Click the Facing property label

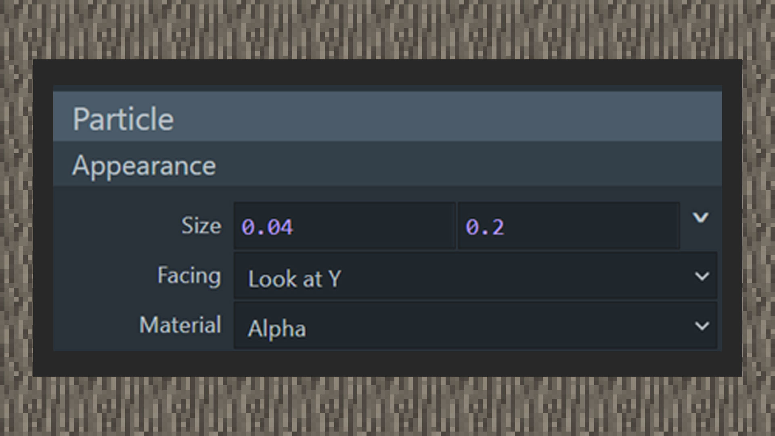pos(189,276)
